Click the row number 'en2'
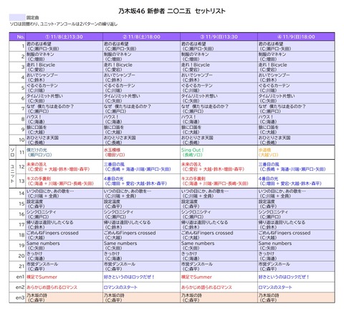Image resolution: width=344 pixels, height=309 pixels. [20, 287]
